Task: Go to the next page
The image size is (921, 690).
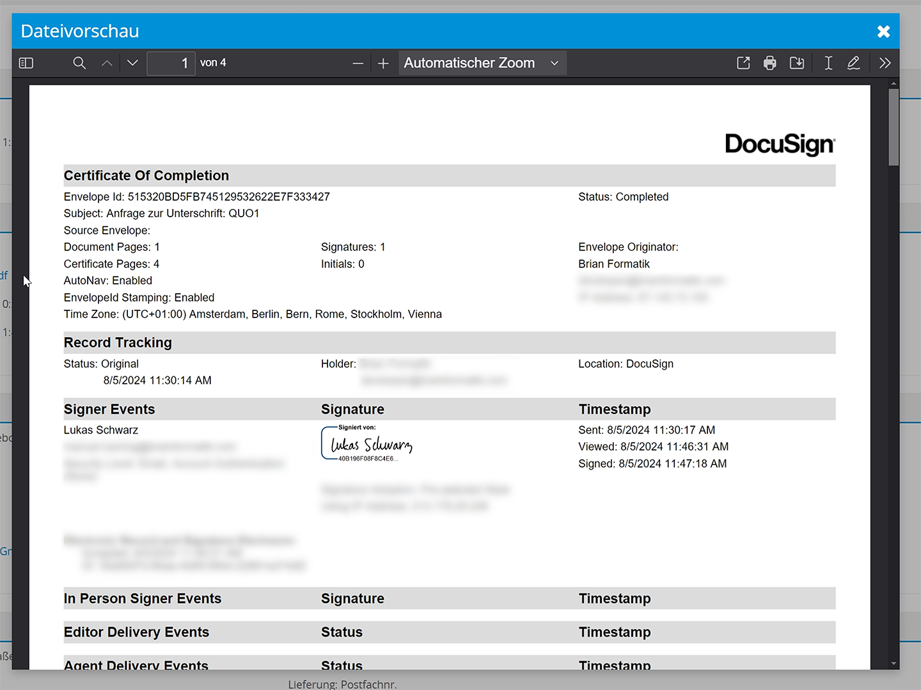Action: 132,63
